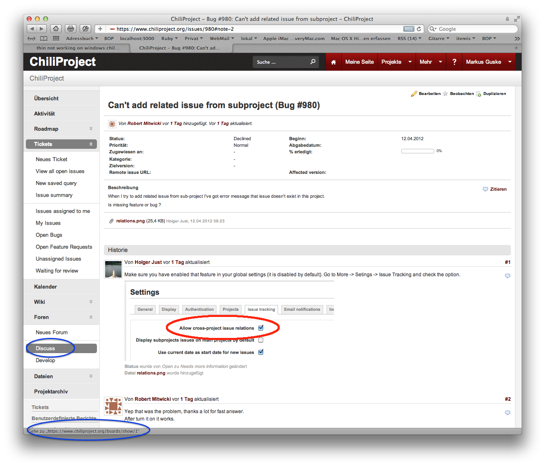This screenshot has width=545, height=467.
Task: Toggle Display subprojects issues checkbox
Action: click(261, 340)
